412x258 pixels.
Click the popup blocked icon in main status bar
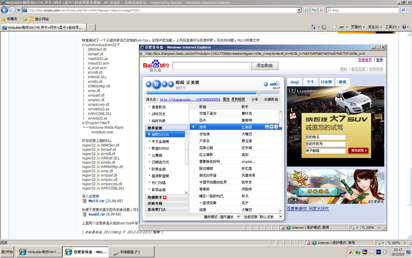(x=308, y=243)
